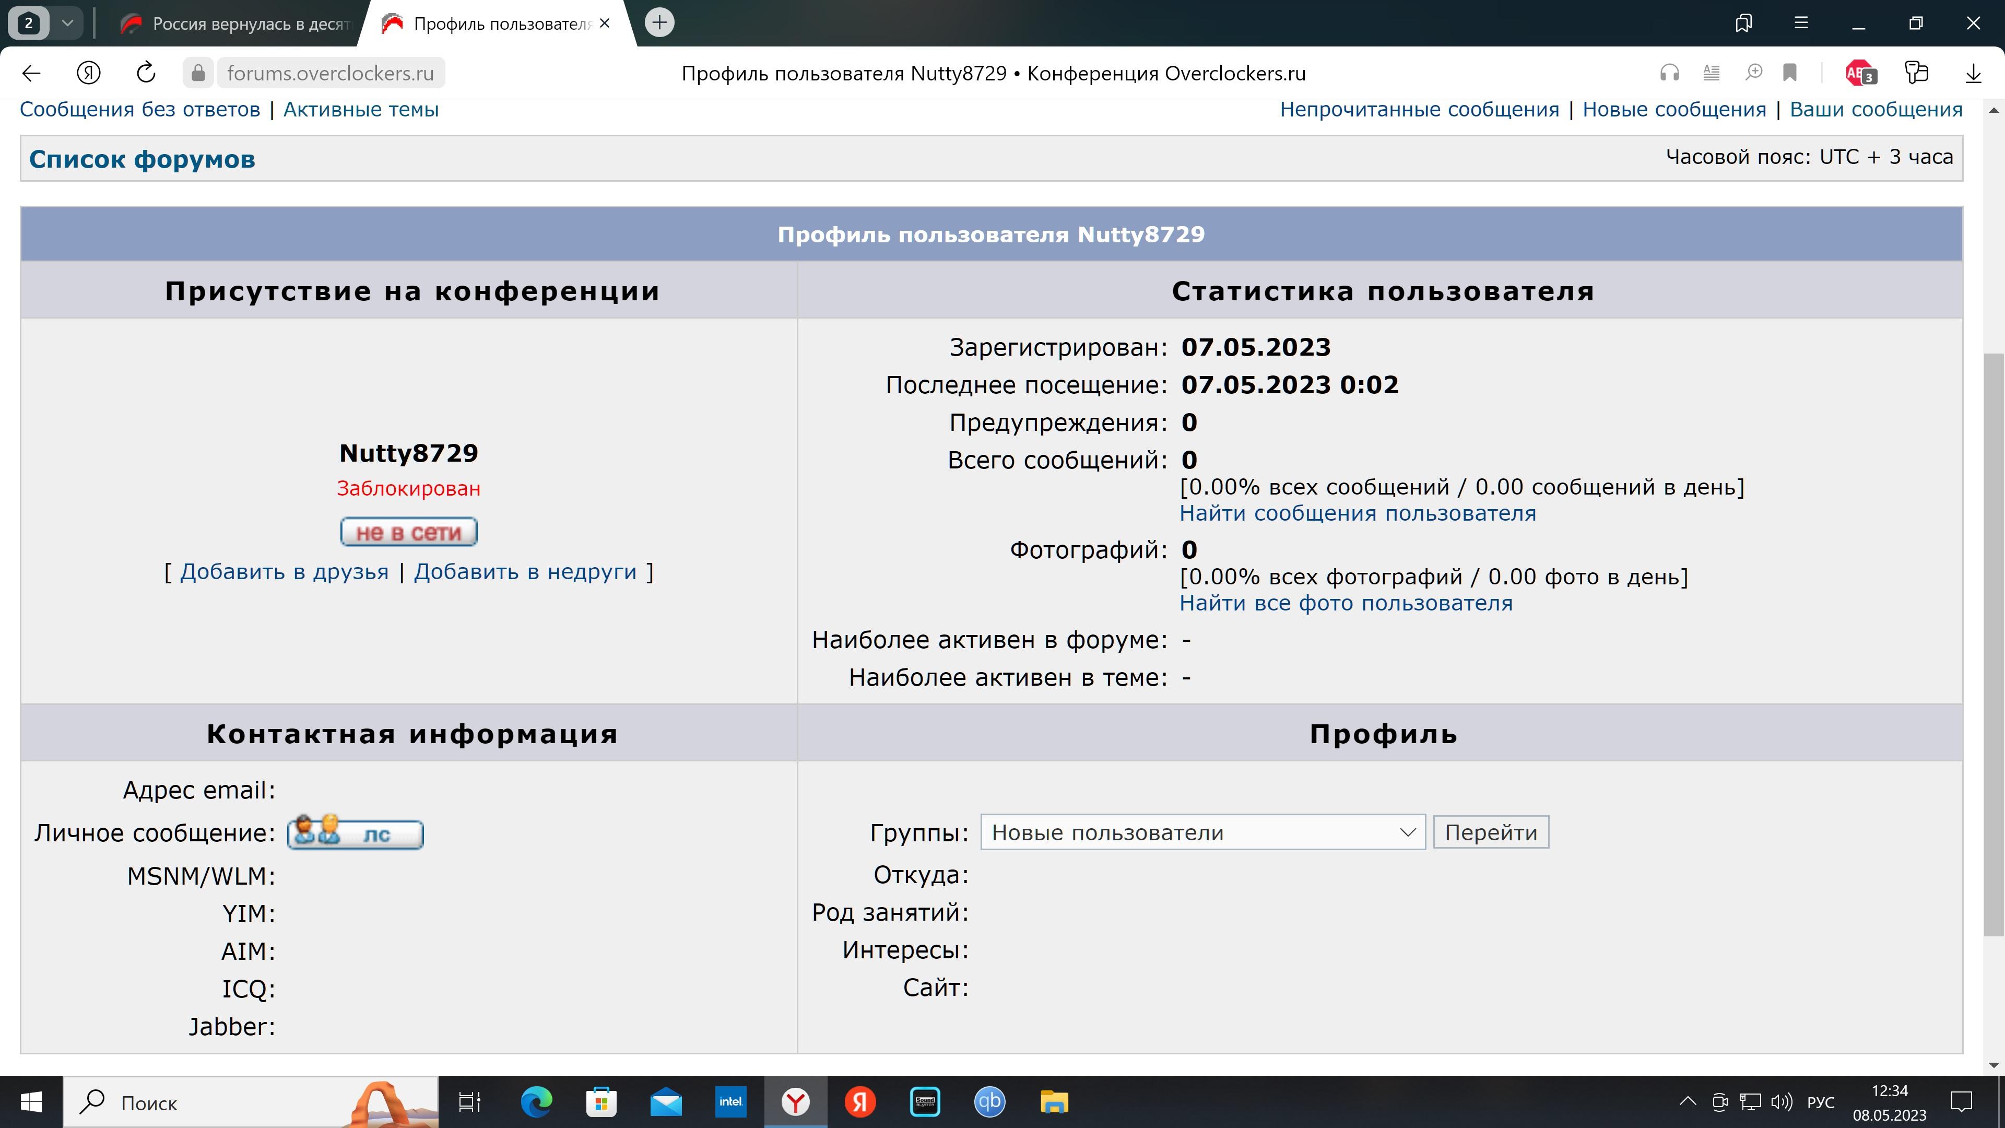Click the page vertical scrollbar thumb

pyautogui.click(x=1994, y=644)
